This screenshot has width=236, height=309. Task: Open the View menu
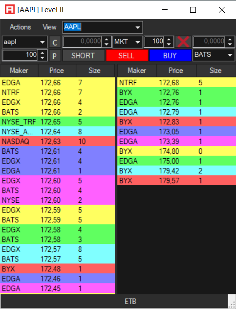(x=49, y=27)
